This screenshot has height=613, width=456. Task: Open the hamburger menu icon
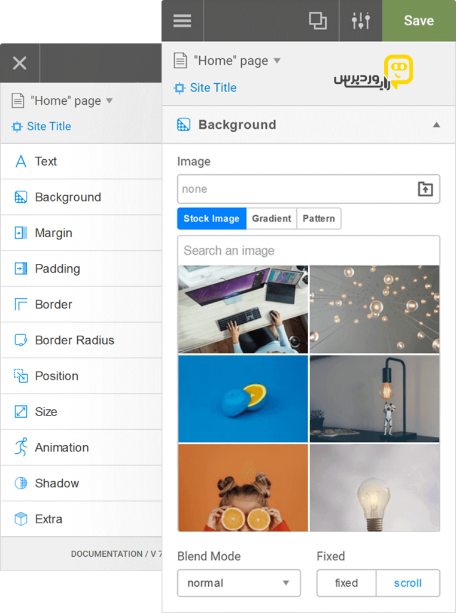(x=182, y=21)
